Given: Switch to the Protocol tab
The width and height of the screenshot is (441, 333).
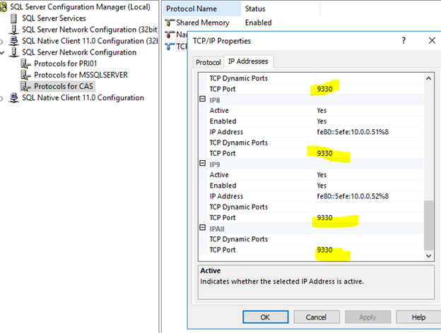Looking at the screenshot, I should point(208,62).
